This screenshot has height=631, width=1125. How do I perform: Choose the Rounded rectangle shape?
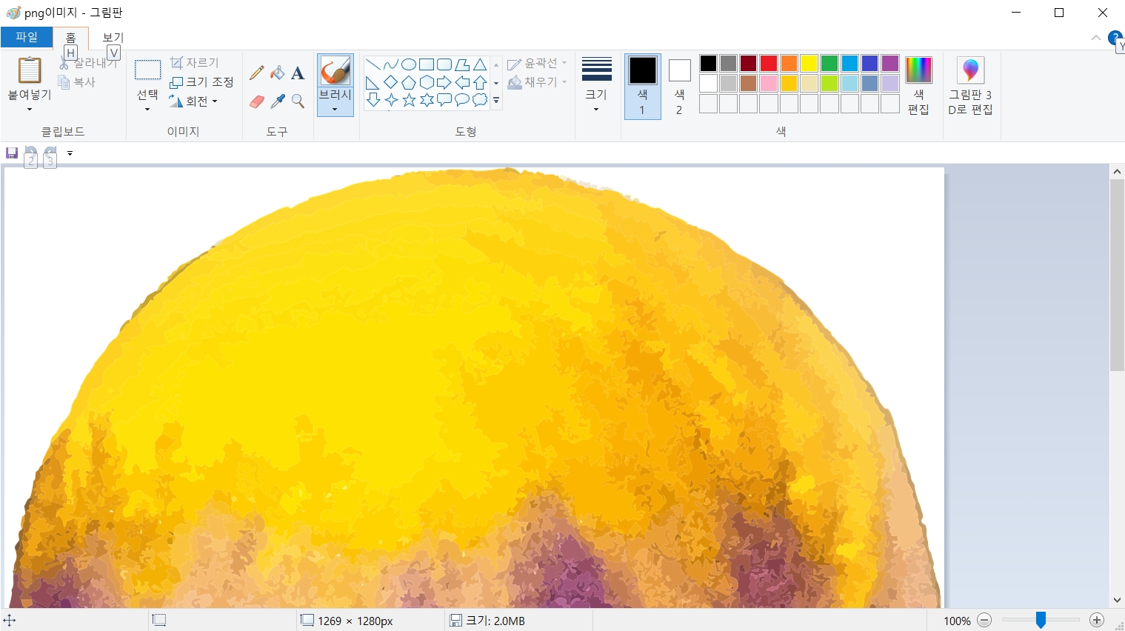[x=444, y=64]
